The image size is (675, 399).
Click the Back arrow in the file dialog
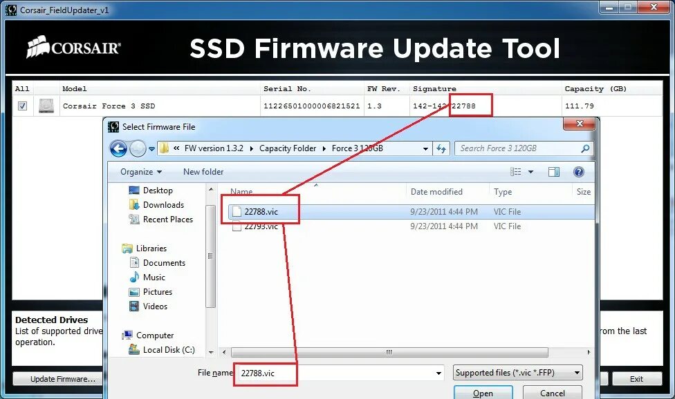pos(118,149)
